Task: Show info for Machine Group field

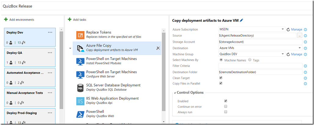Action: click(305, 54)
